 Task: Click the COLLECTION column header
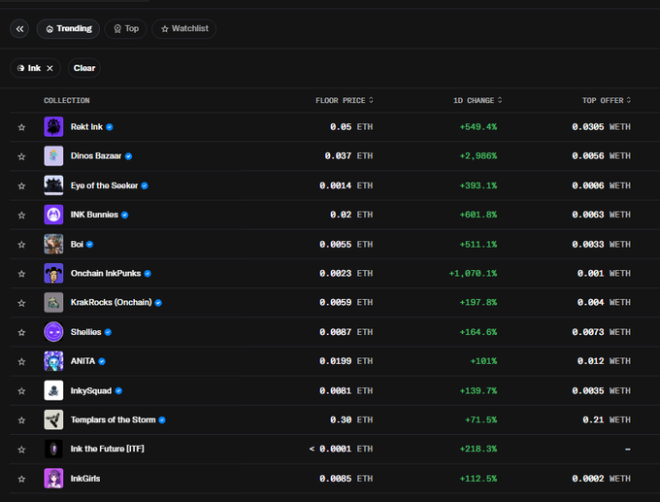click(x=67, y=100)
